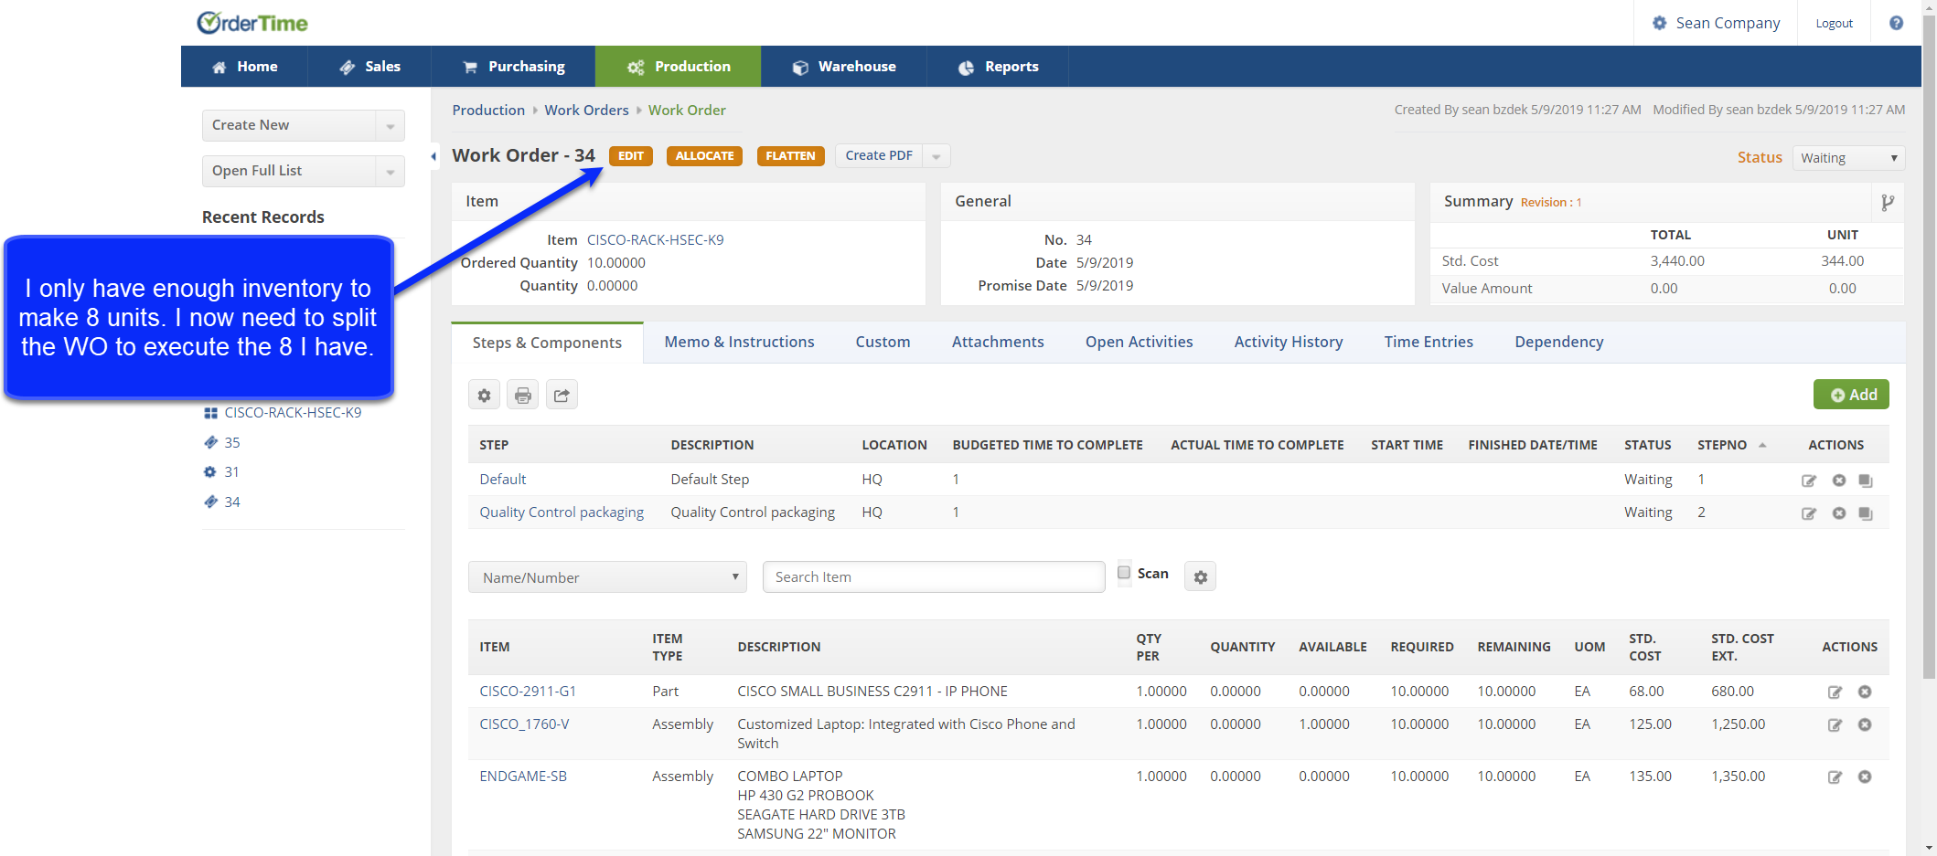Switch to Activity History tab
The image size is (1937, 856).
(x=1289, y=342)
